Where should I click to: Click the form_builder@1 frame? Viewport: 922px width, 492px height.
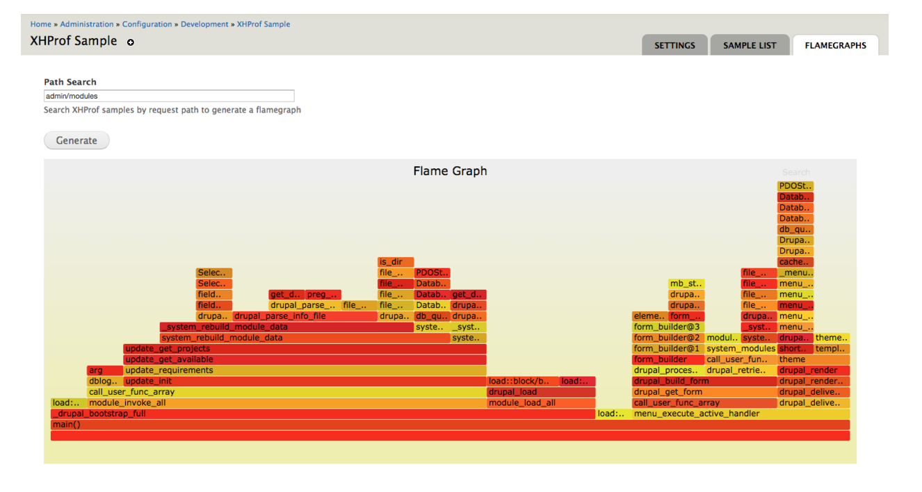668,349
